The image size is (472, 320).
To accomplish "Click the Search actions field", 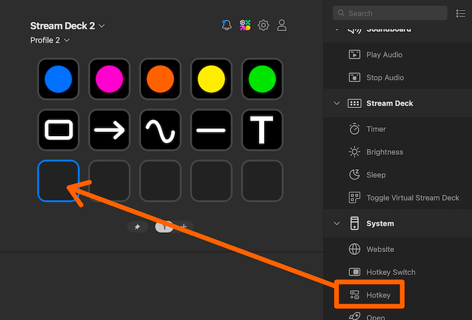I will click(x=390, y=13).
